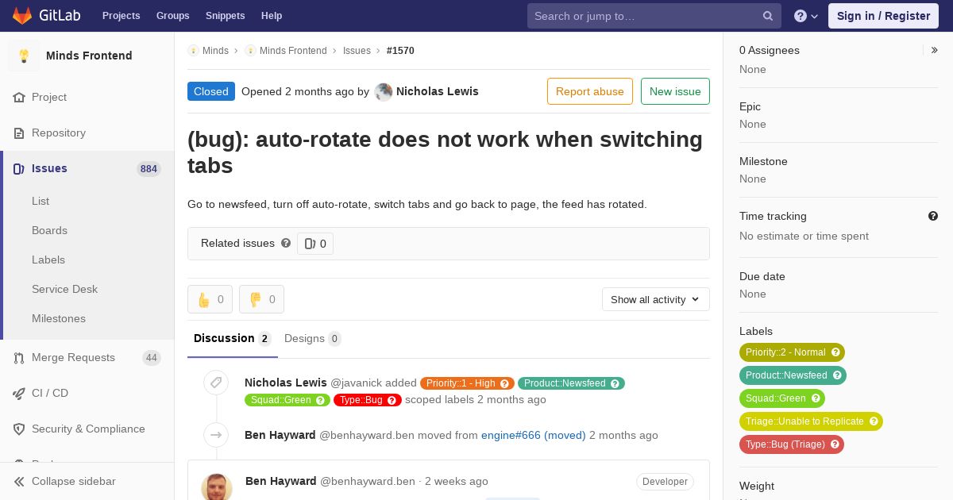Click the Repository file icon in sidebar
953x500 pixels.
coord(19,133)
